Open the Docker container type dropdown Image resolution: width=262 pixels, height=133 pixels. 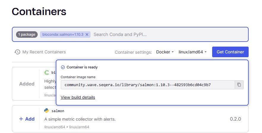pos(165,52)
